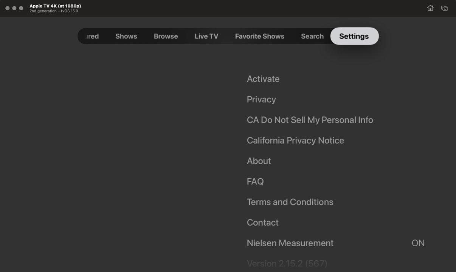The image size is (456, 272).
Task: Capture a screenshot with the camera icon
Action: 444,8
